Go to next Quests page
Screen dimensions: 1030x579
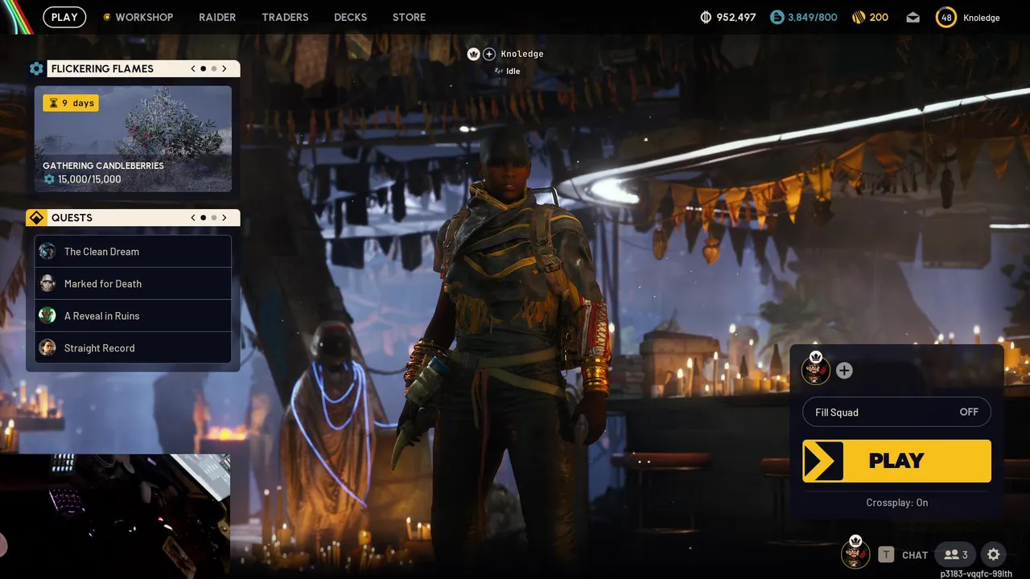(x=225, y=217)
